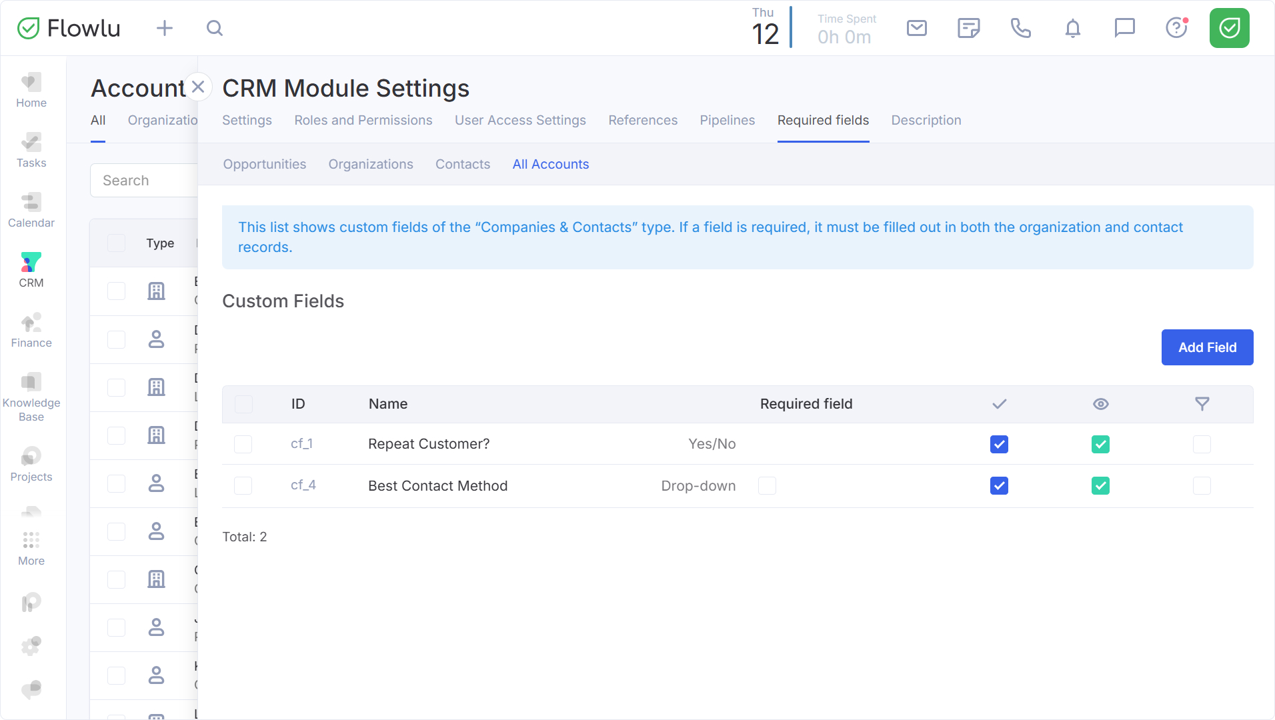Open CRM in the sidebar

[x=31, y=270]
